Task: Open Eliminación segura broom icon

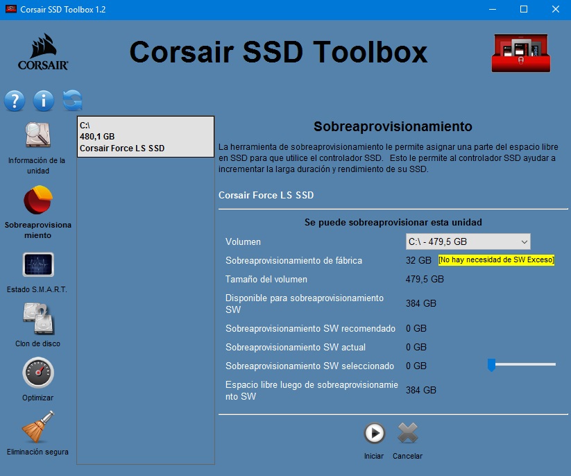Action: point(37,427)
